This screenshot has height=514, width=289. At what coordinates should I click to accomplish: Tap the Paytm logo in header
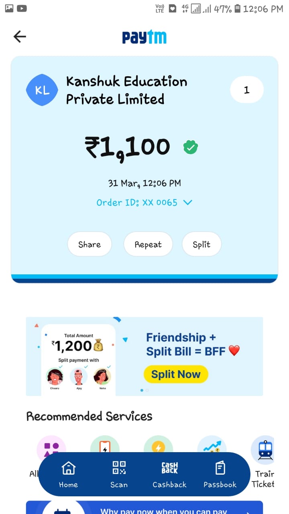144,37
